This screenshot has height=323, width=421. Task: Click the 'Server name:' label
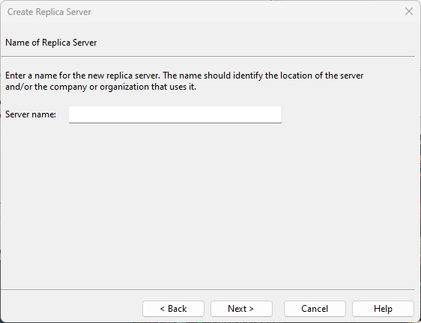31,114
